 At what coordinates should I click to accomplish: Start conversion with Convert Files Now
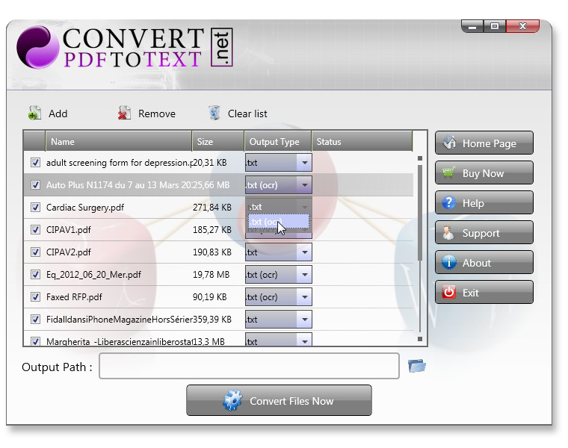279,400
